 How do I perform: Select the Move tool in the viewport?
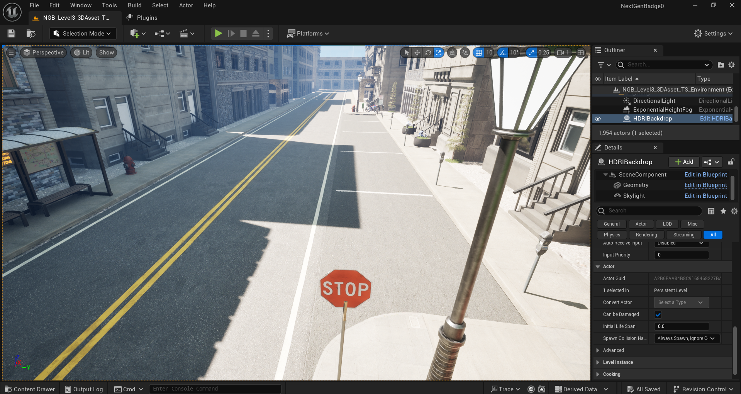pyautogui.click(x=417, y=53)
